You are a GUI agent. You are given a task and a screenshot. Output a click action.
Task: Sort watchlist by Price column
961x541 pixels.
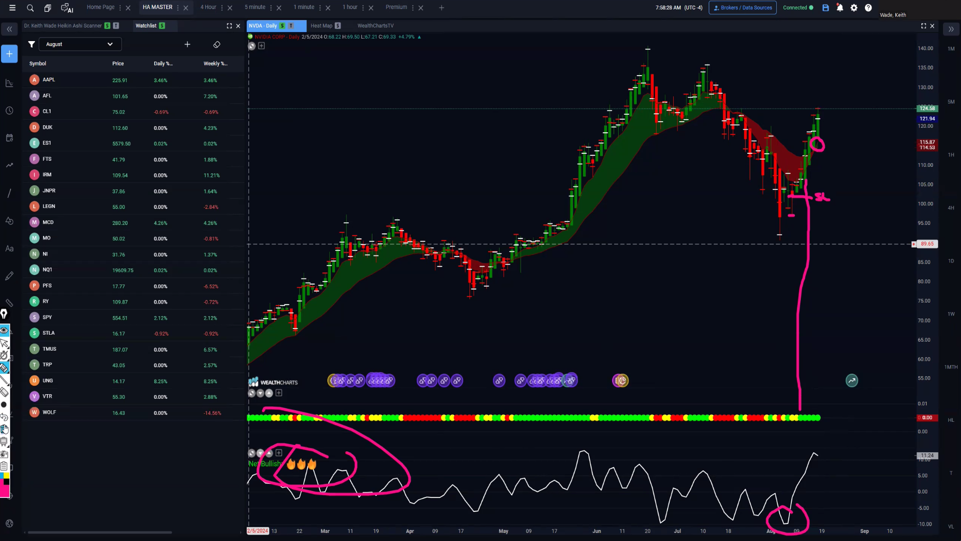point(118,64)
